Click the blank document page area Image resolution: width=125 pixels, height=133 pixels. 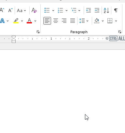tap(62, 91)
